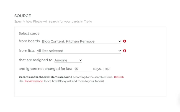The height and width of the screenshot is (112, 180).
Task: Click the "Specify how Pleexy will search" subtitle
Action: click(53, 22)
